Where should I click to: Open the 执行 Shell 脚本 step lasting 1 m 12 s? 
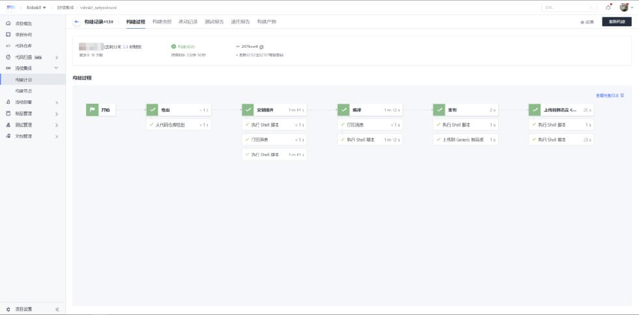click(x=370, y=140)
